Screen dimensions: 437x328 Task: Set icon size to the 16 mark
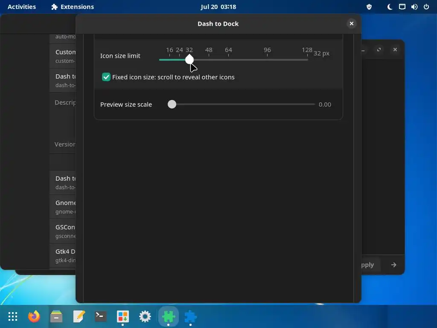(x=169, y=59)
